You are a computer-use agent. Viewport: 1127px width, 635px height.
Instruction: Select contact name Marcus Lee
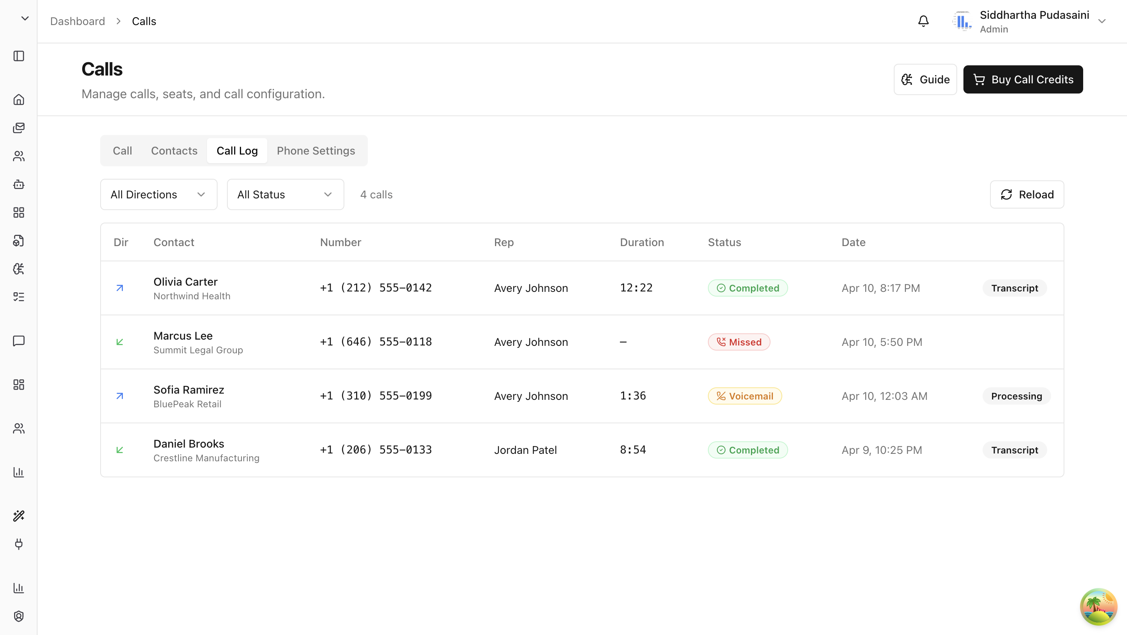(x=183, y=336)
